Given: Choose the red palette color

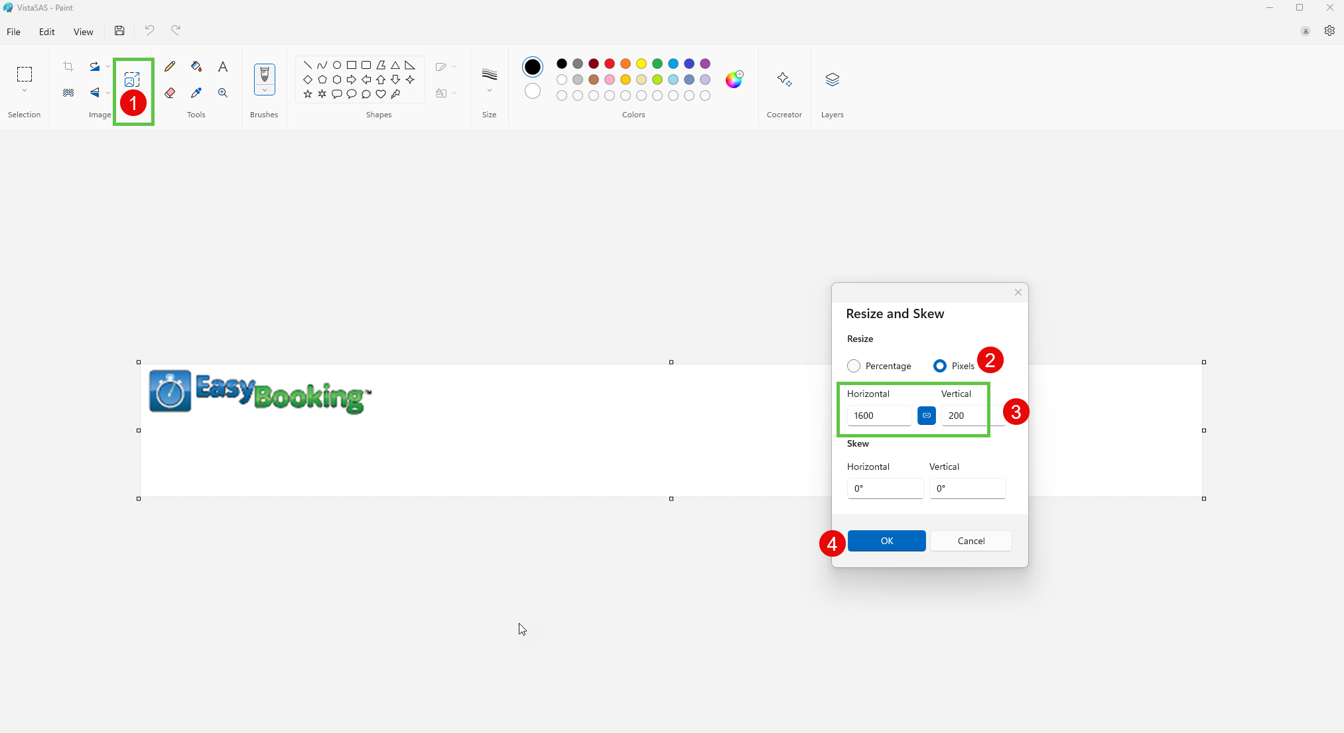Looking at the screenshot, I should (610, 64).
